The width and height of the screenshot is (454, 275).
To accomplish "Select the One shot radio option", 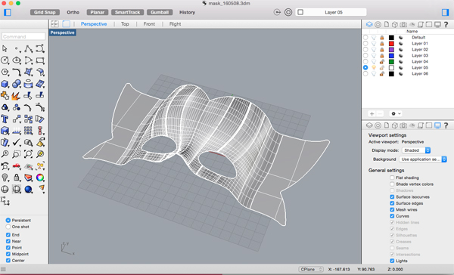I will point(8,227).
